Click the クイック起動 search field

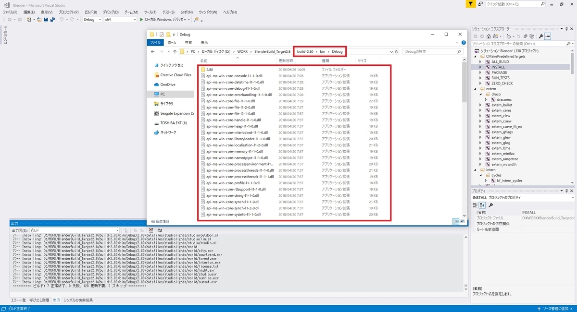[x=515, y=4]
